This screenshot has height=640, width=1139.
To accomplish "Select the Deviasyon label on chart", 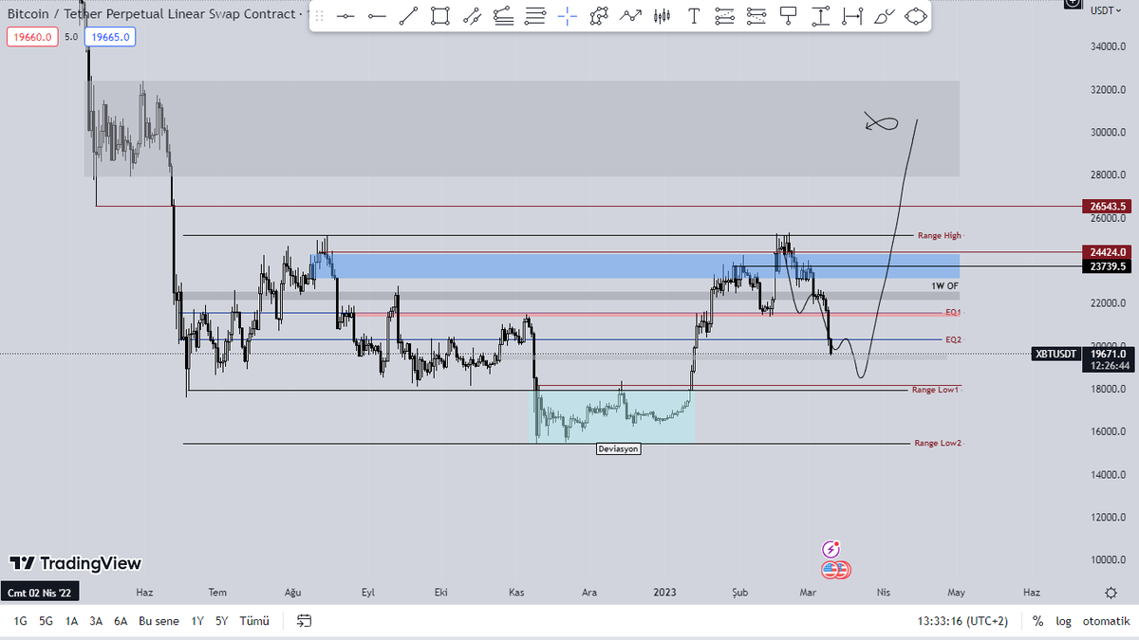I will point(618,448).
